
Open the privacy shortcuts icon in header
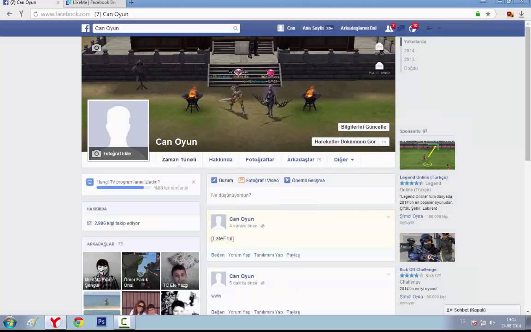click(x=430, y=29)
